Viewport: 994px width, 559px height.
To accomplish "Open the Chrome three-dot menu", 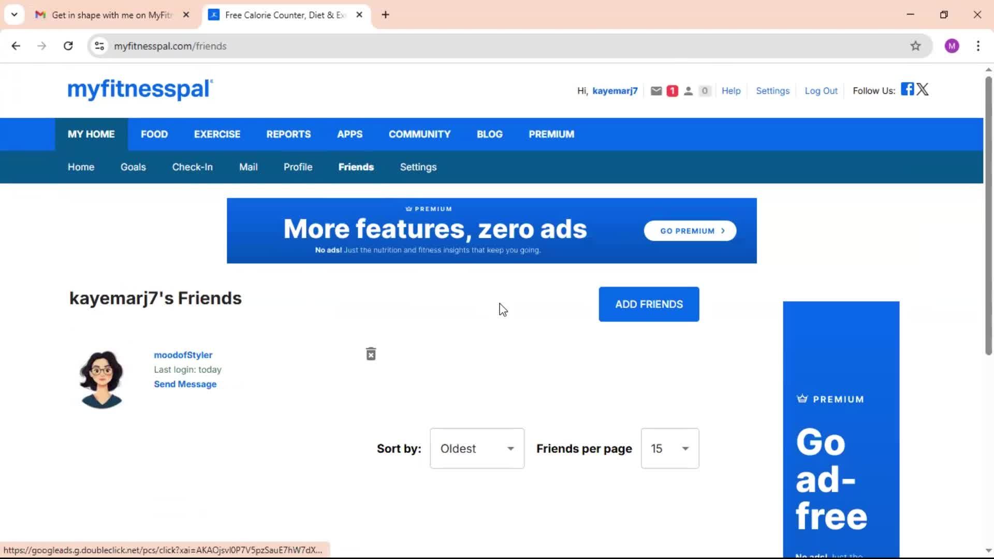I will tap(978, 46).
